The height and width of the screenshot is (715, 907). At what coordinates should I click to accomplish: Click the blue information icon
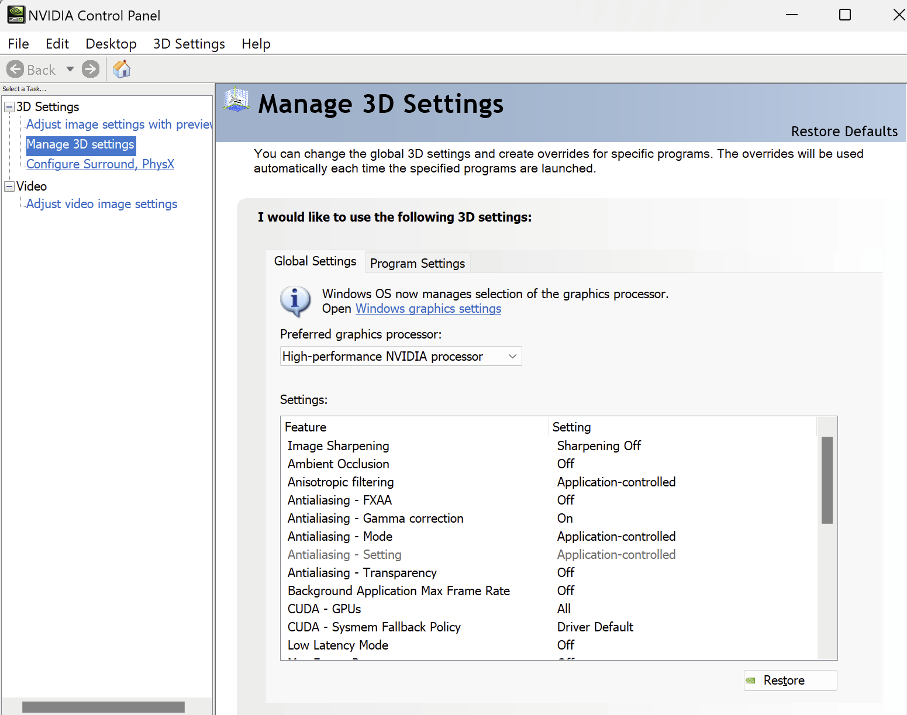(x=295, y=301)
